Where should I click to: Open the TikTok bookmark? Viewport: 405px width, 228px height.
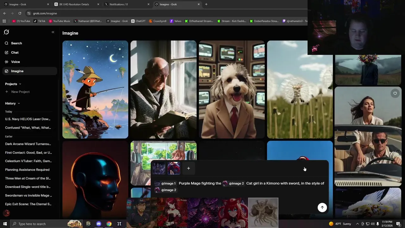click(x=39, y=21)
